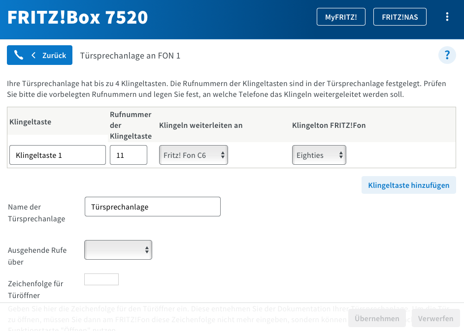
Task: Click the FRITZ!Box 7520 title logo
Action: [x=78, y=17]
